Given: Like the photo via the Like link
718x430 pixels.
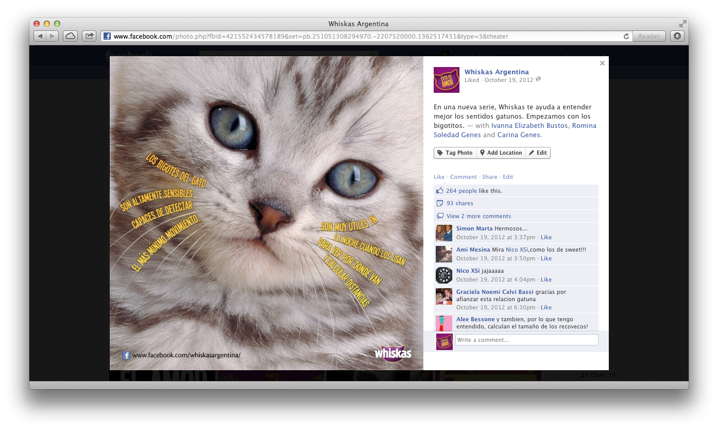Looking at the screenshot, I should click(x=439, y=177).
